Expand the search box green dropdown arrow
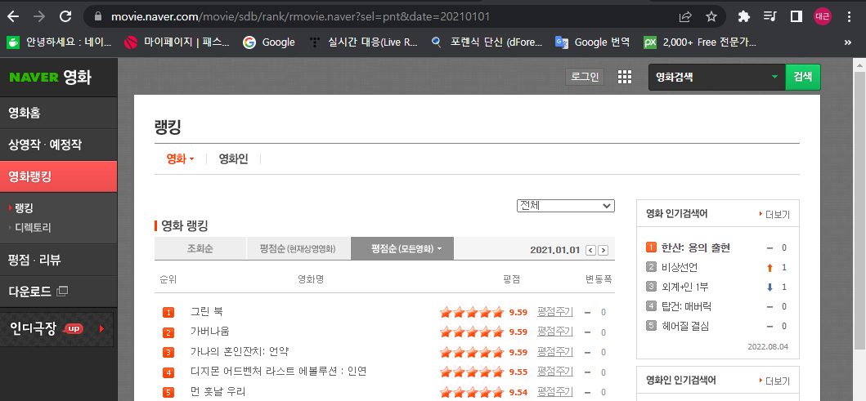866x401 pixels. pyautogui.click(x=775, y=78)
